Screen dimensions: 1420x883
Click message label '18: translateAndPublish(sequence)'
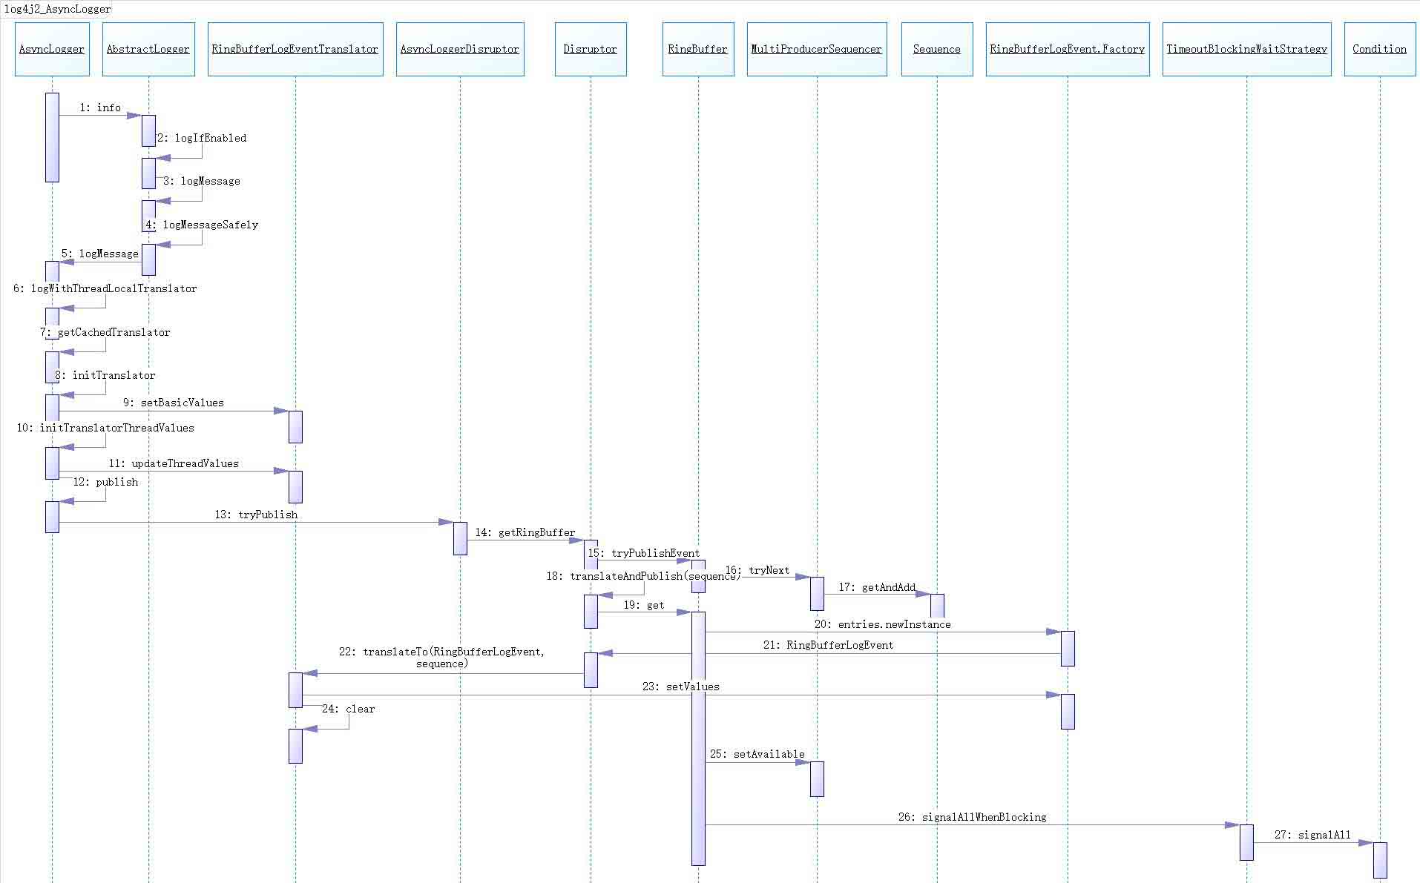(x=643, y=576)
